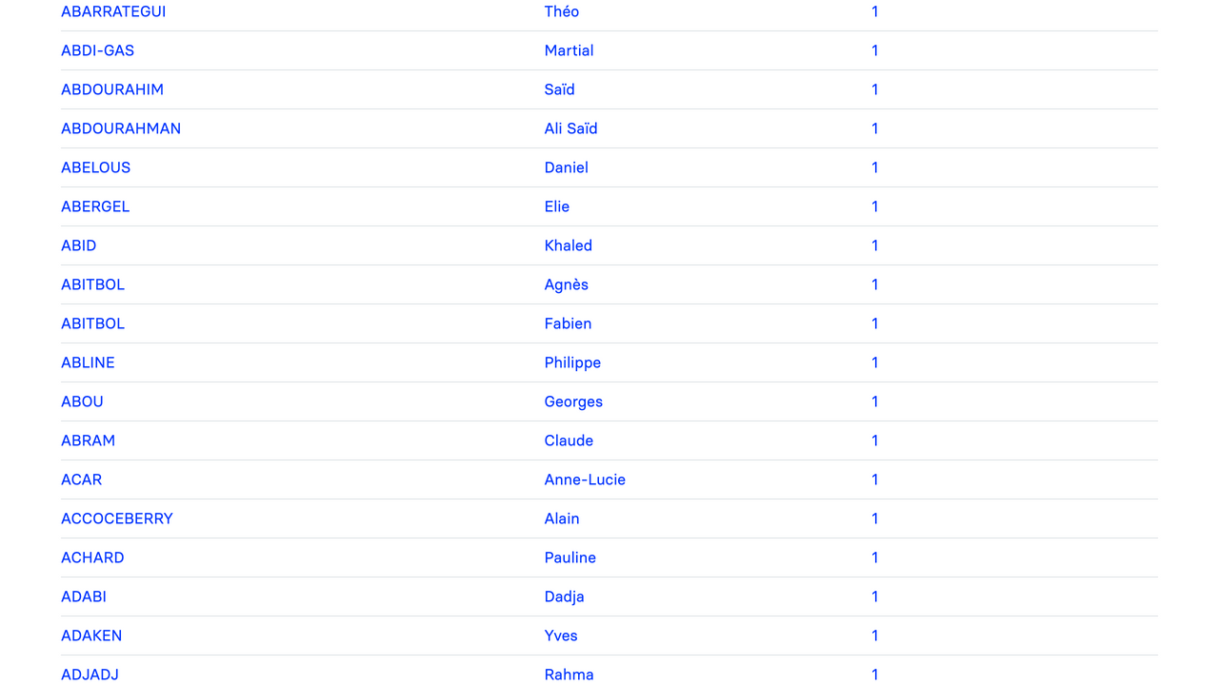Click the first name Khaled
Image resolution: width=1219 pixels, height=685 pixels.
click(x=568, y=245)
